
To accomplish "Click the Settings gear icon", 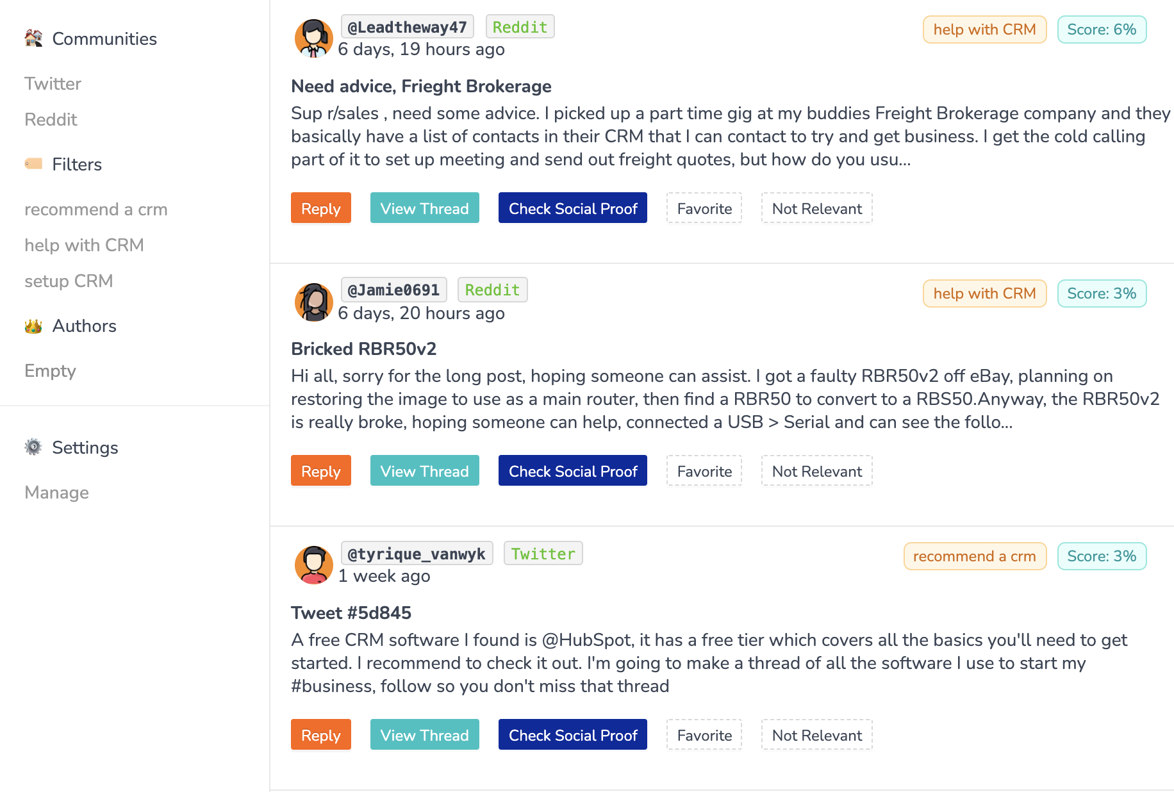I will [x=33, y=447].
